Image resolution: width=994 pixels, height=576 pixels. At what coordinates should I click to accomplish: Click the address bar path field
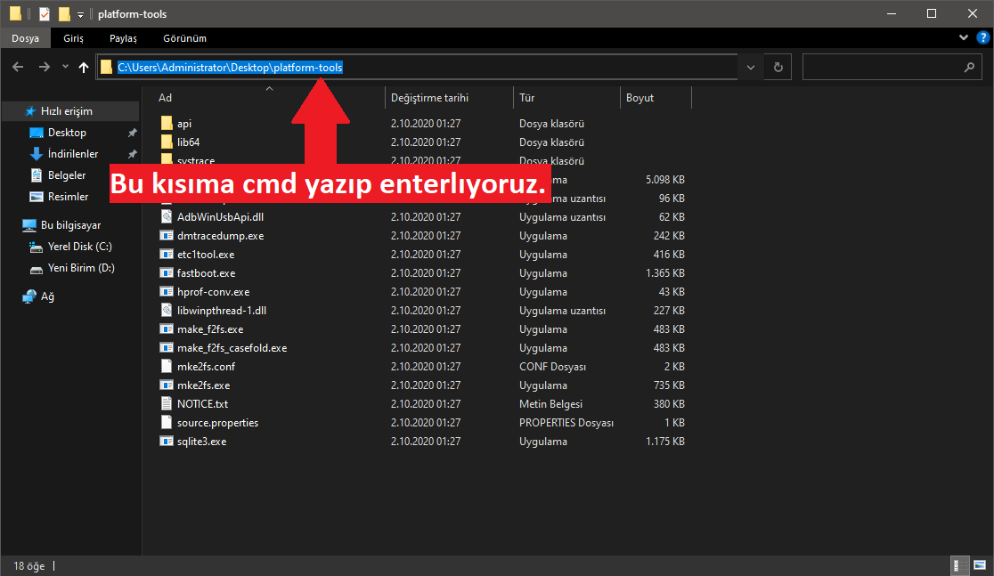coord(417,67)
